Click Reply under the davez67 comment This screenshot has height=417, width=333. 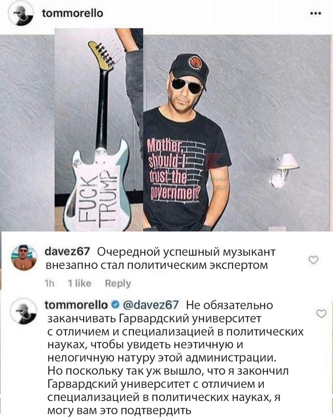[x=118, y=284]
